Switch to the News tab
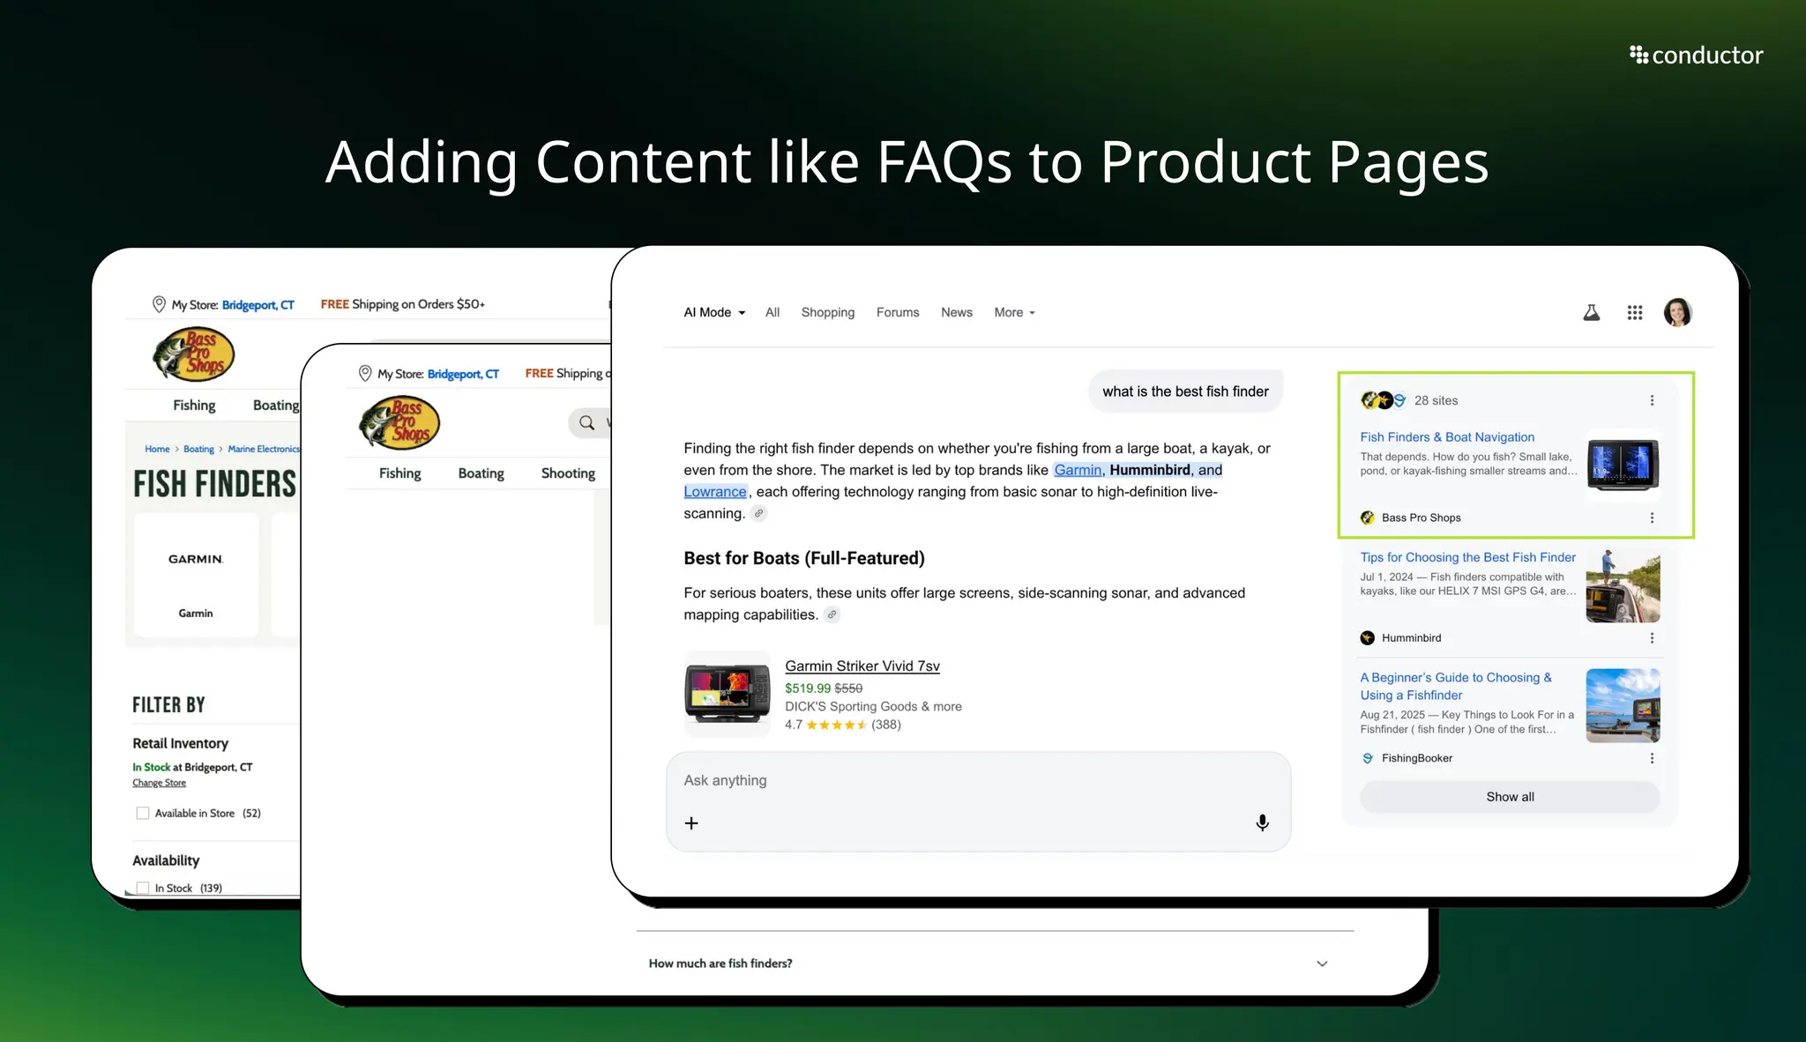Viewport: 1806px width, 1042px height. (x=956, y=312)
